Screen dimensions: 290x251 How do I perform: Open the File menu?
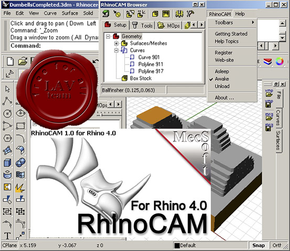click(x=7, y=13)
